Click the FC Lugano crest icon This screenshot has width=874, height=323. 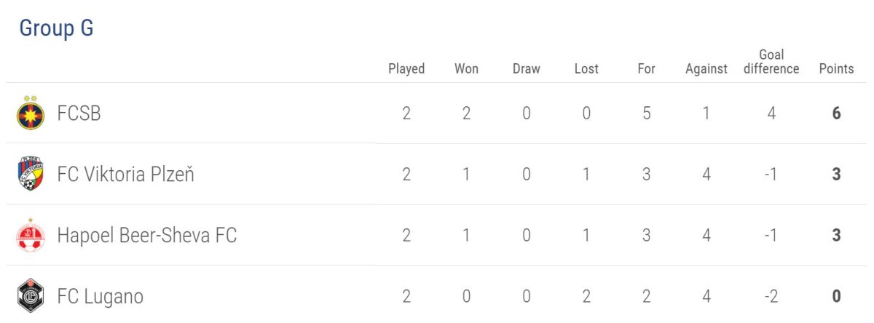click(x=31, y=296)
